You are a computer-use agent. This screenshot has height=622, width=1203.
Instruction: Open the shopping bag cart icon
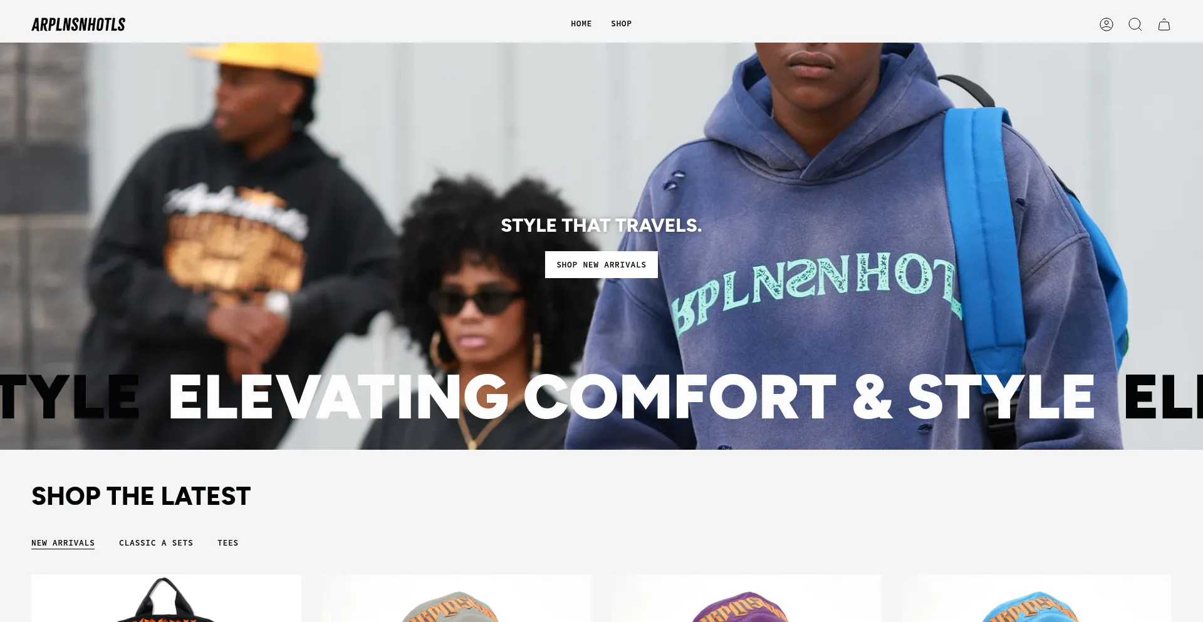1164,24
